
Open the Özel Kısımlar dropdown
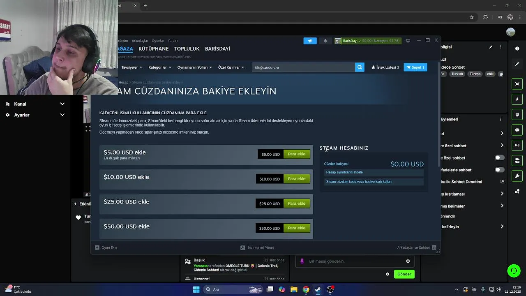231,67
